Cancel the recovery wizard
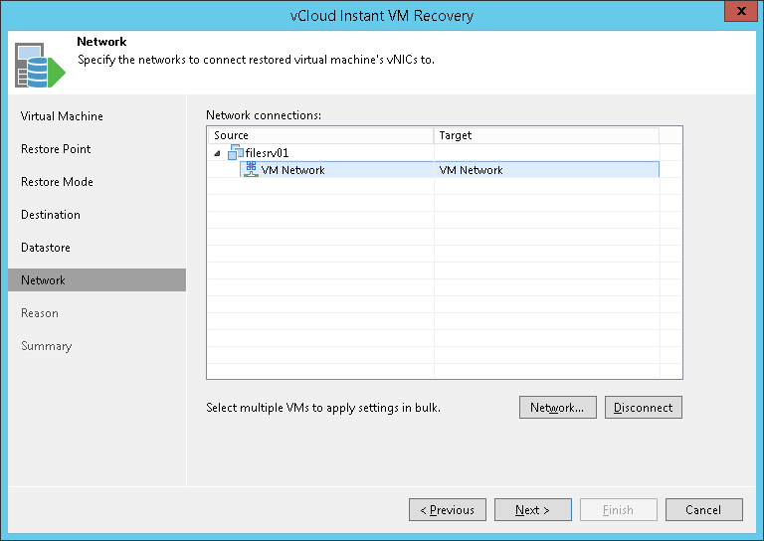This screenshot has height=541, width=764. pyautogui.click(x=704, y=510)
